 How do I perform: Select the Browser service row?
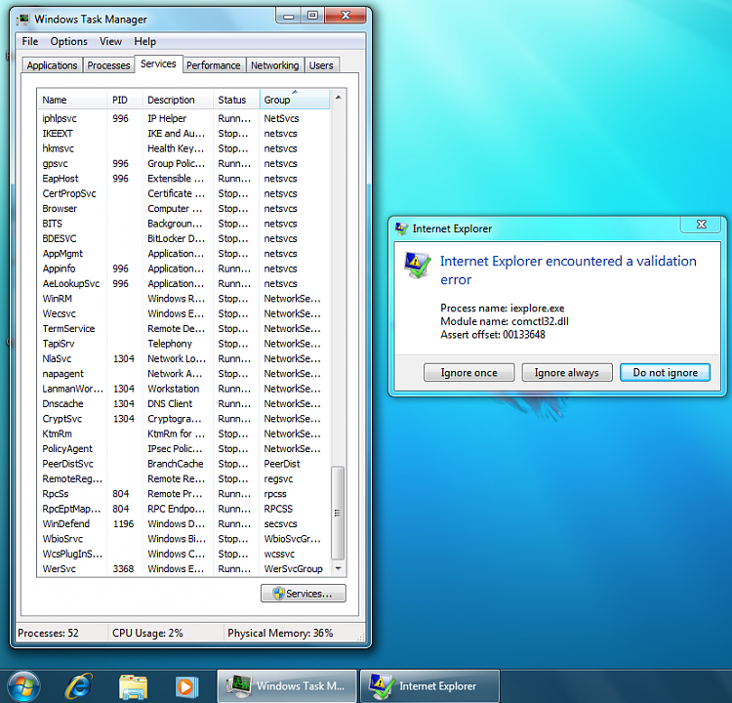183,208
